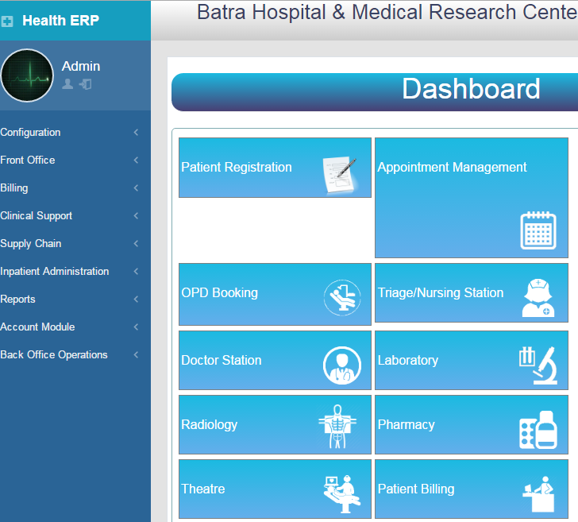Expand the Billing sidebar chevron
The height and width of the screenshot is (522, 578).
click(136, 188)
